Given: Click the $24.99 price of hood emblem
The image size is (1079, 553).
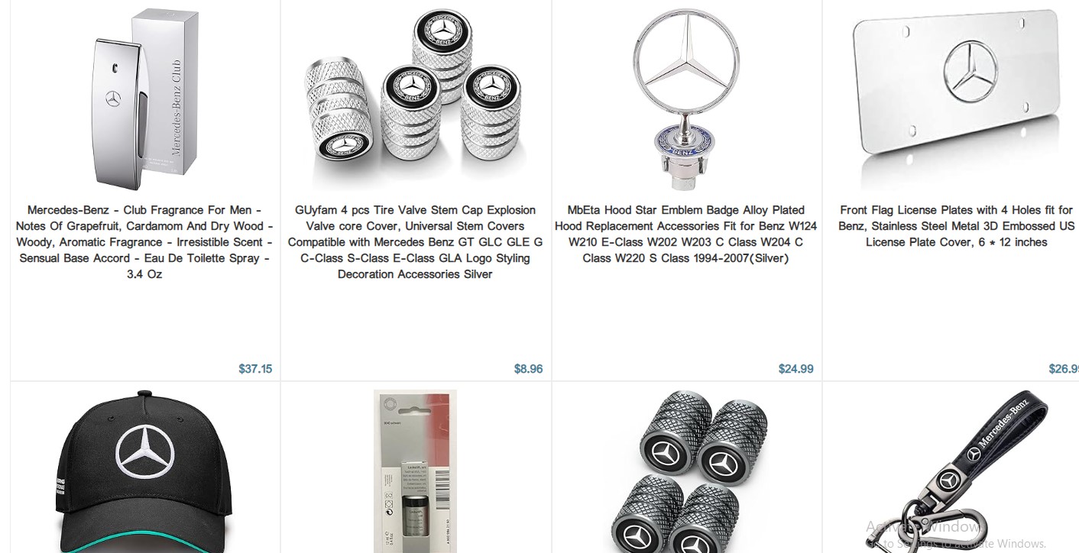Looking at the screenshot, I should [795, 369].
